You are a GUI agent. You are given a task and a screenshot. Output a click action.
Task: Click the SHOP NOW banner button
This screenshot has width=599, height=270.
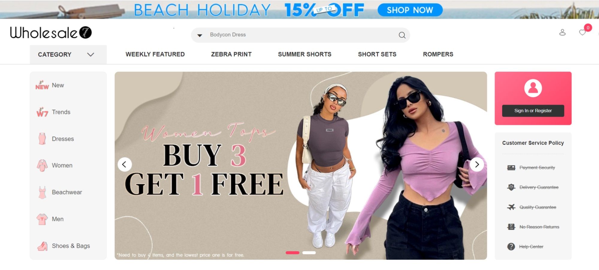pos(410,10)
